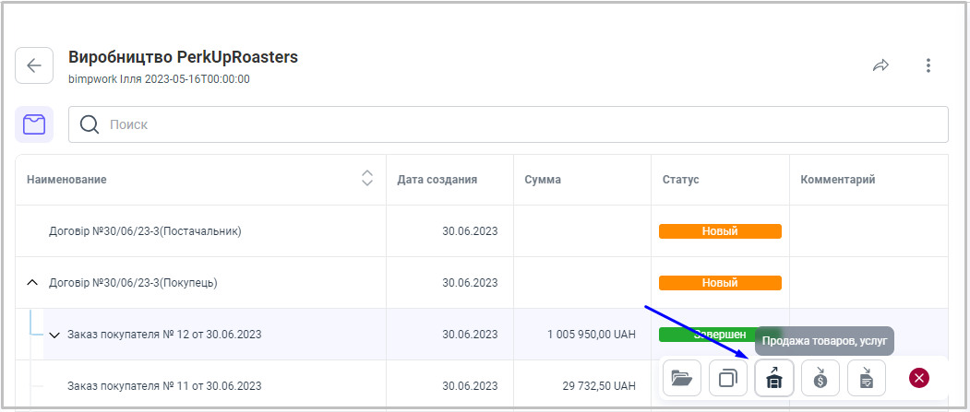This screenshot has height=412, width=970.
Task: Open Договір №30/06/23-3(Постачальник) row
Action: [145, 231]
